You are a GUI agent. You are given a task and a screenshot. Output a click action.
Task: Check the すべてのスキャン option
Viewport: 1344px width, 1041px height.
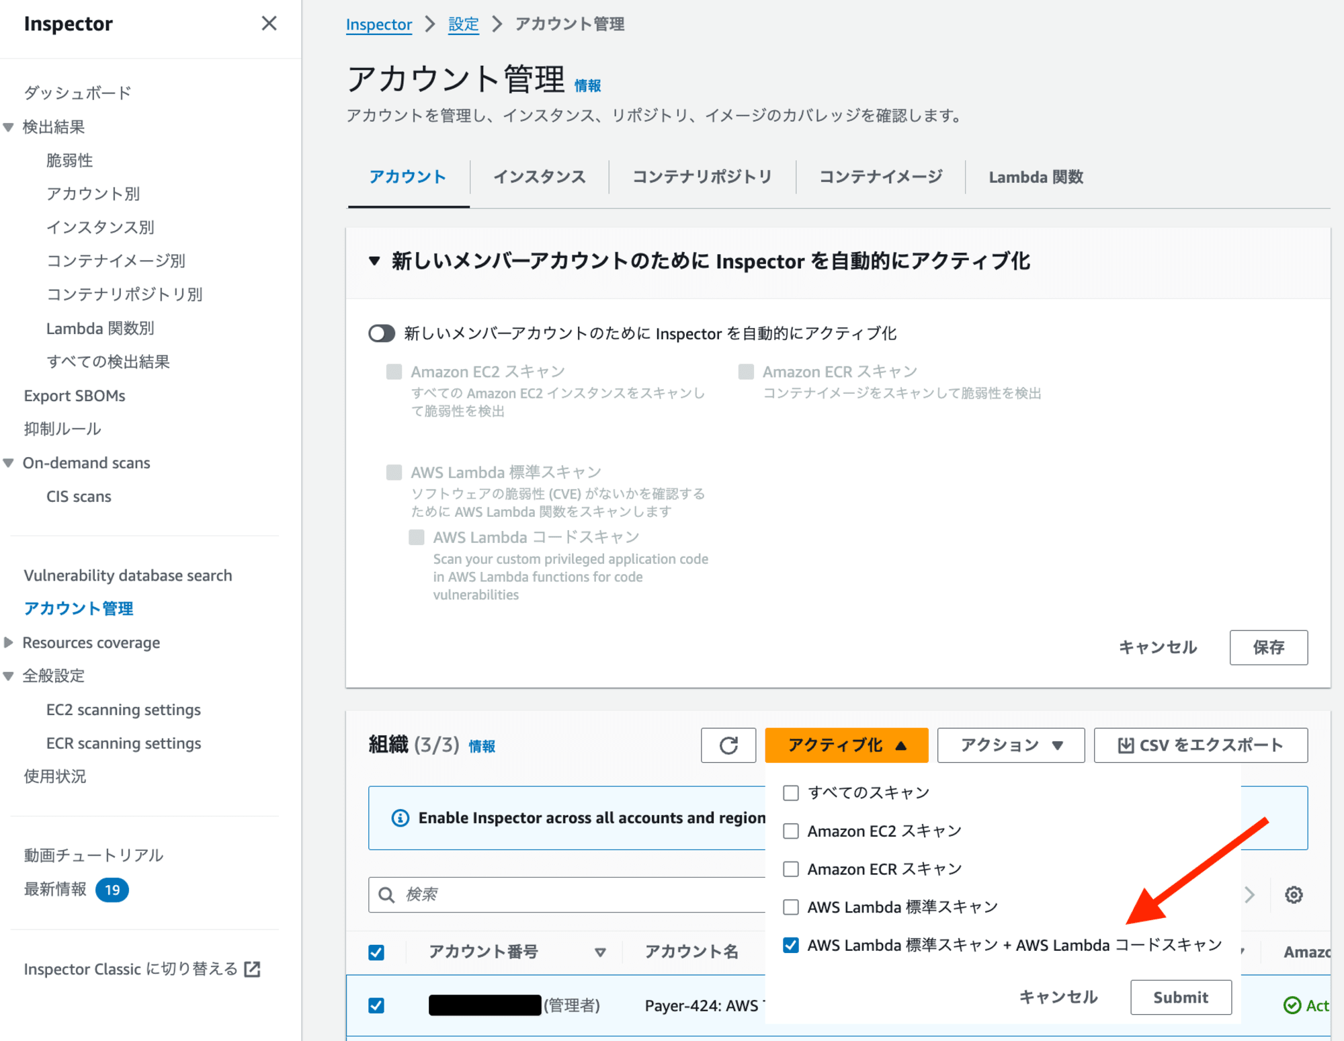(x=791, y=793)
